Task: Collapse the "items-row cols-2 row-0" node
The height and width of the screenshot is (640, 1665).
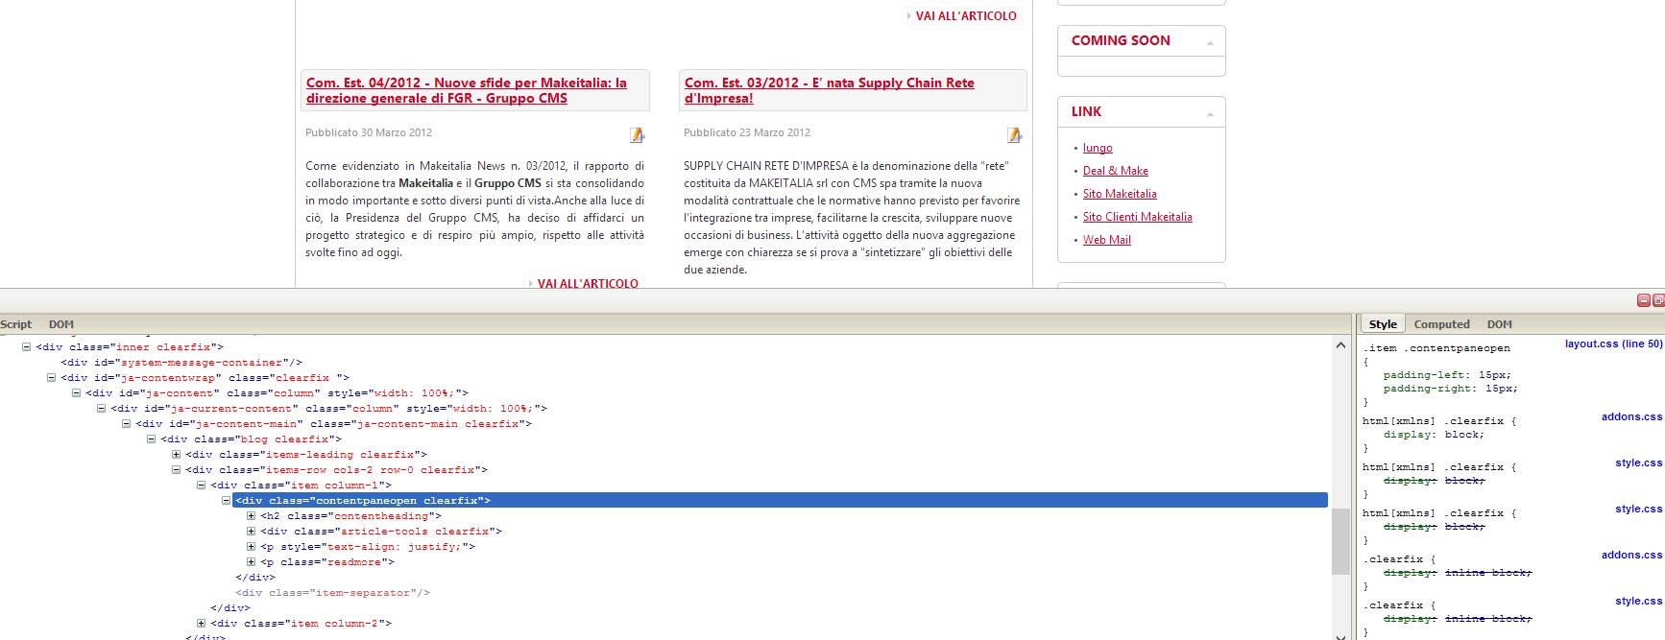Action: pyautogui.click(x=176, y=470)
